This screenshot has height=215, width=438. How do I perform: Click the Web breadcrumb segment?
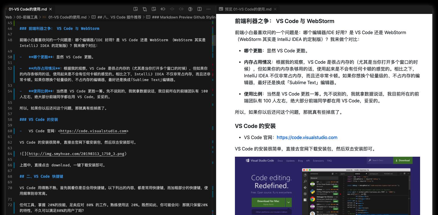pyautogui.click(x=9, y=17)
